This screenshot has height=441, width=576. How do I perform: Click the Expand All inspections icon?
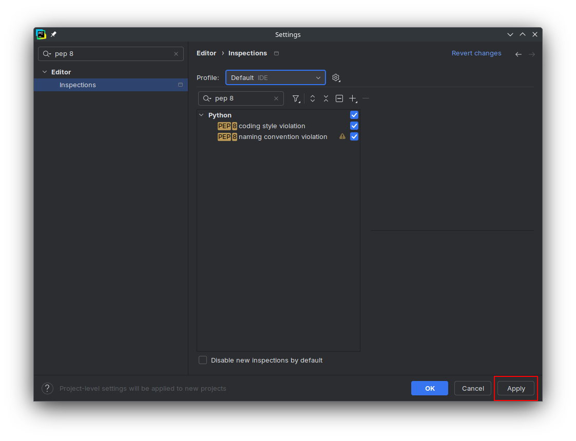(313, 98)
